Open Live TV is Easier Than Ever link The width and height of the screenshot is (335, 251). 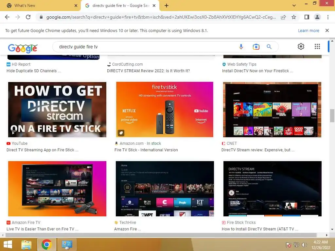tap(42, 229)
